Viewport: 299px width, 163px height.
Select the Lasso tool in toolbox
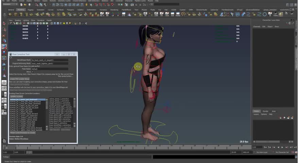click(x=4, y=30)
